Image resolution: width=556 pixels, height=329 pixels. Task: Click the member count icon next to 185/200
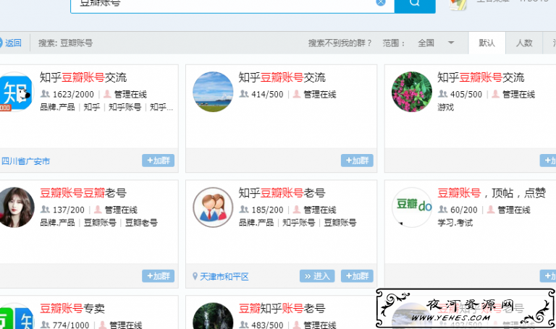[244, 209]
